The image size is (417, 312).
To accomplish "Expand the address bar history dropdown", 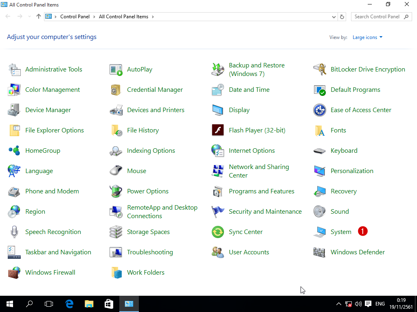I will coord(334,17).
